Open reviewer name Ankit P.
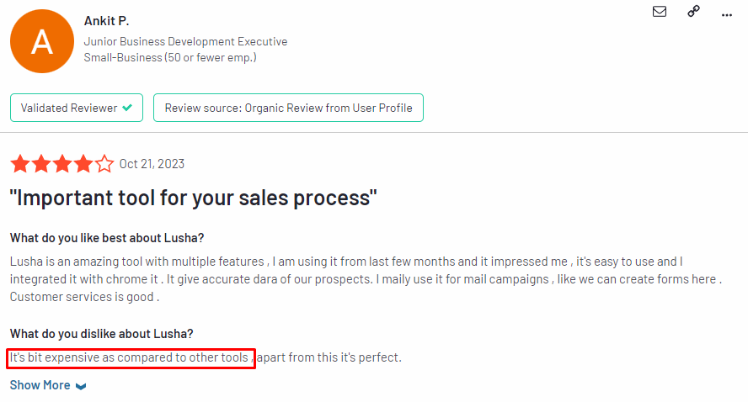The width and height of the screenshot is (748, 402). pyautogui.click(x=106, y=21)
